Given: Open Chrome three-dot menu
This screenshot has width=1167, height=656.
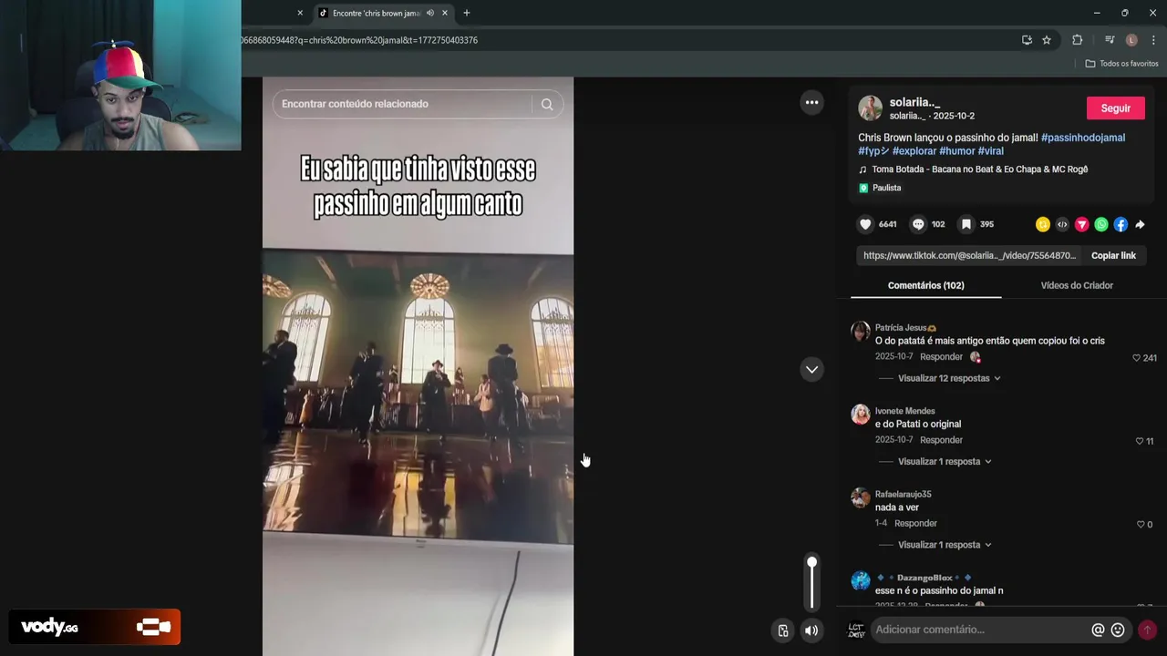Looking at the screenshot, I should 1153,40.
